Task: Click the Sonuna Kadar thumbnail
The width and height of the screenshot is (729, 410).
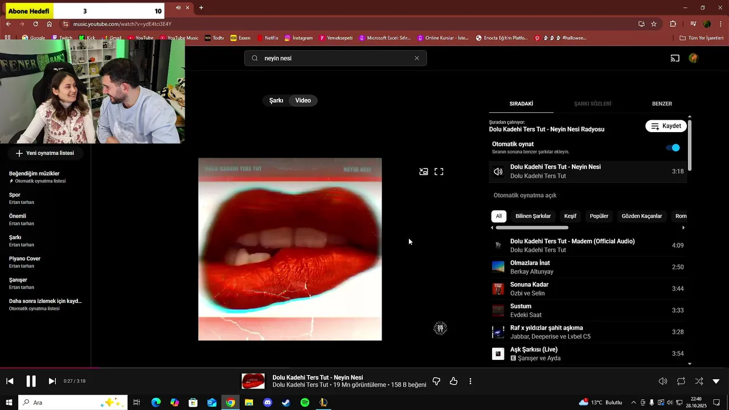Action: click(498, 289)
